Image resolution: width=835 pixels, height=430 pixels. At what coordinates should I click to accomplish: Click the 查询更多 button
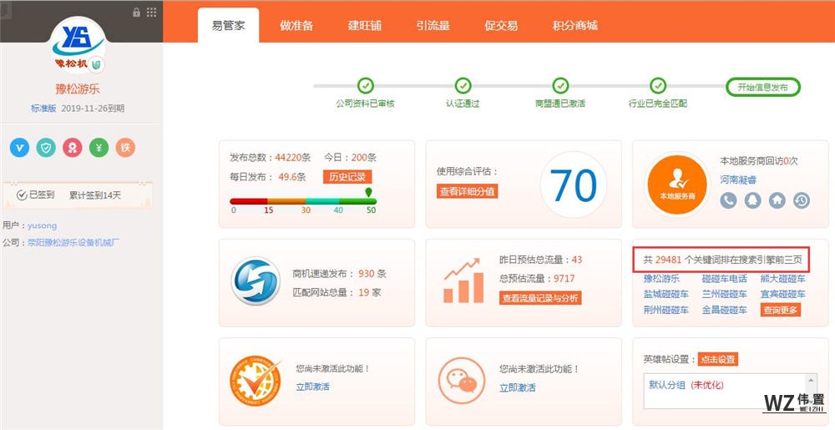781,310
